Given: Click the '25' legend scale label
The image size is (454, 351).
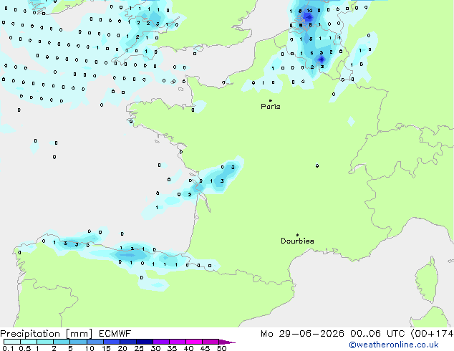Looking at the screenshot, I should tap(139, 348).
